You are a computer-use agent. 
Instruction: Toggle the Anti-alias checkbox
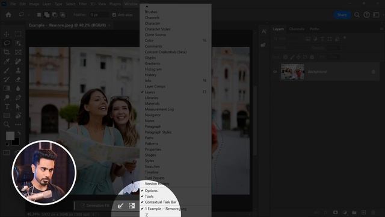tap(114, 14)
